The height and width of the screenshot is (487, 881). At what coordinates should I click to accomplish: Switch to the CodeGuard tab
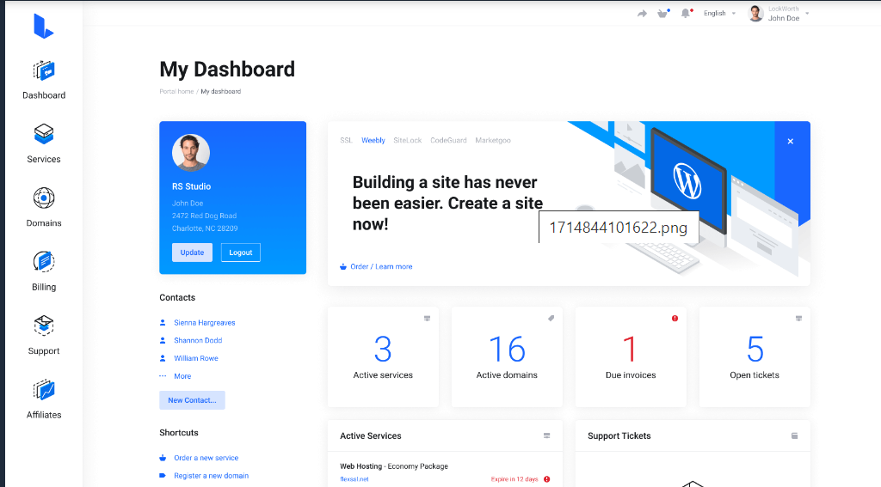(448, 140)
